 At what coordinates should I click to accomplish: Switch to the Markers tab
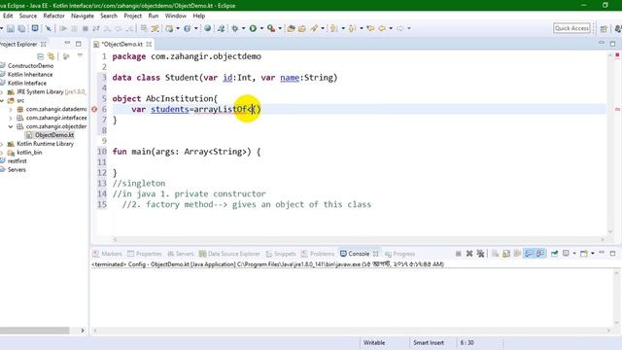(107, 254)
